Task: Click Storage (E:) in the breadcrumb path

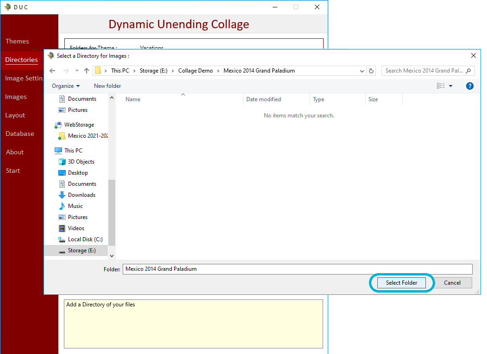Action: click(153, 71)
